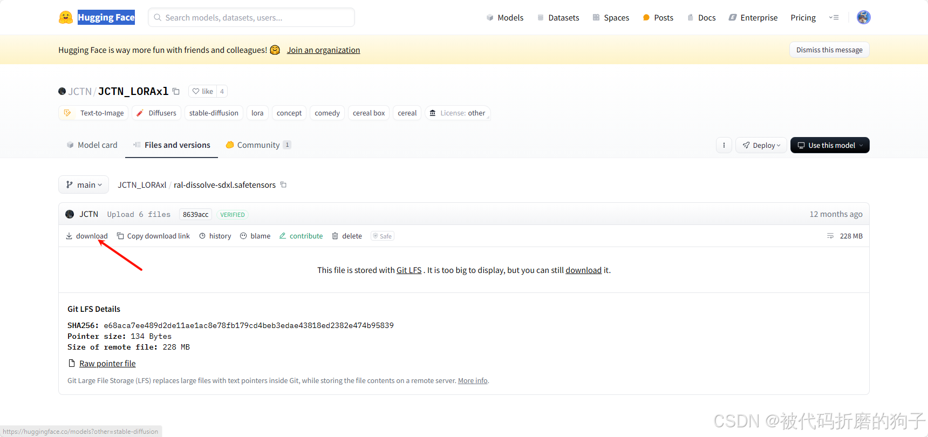Follow the Join an organization link
Image resolution: width=928 pixels, height=437 pixels.
click(x=323, y=50)
